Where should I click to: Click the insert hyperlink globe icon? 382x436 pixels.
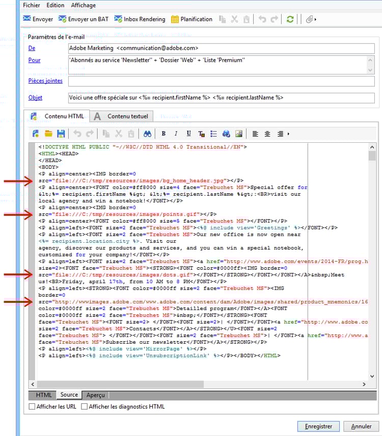coord(226,134)
